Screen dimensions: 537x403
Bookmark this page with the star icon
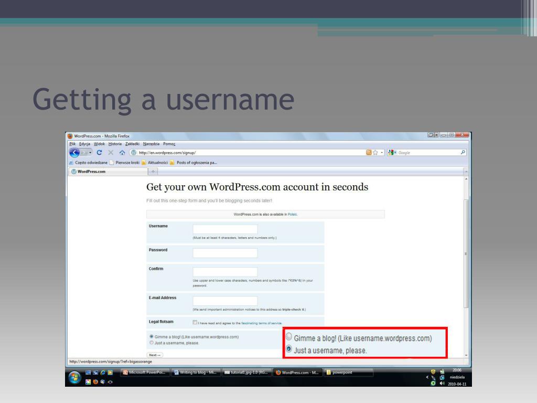(x=375, y=153)
